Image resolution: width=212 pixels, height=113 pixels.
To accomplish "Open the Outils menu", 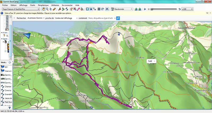I will (33, 5).
